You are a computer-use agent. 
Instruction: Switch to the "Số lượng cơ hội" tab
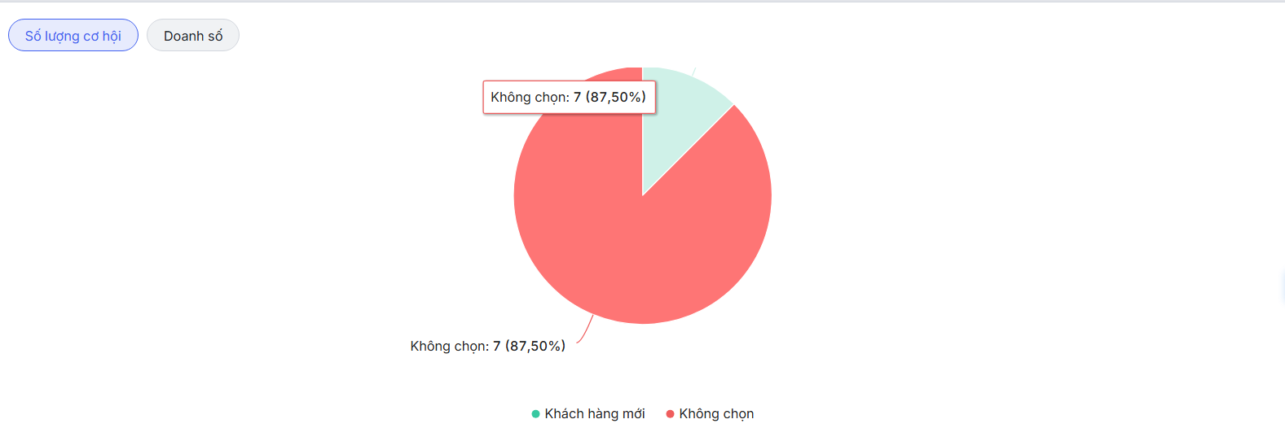73,36
